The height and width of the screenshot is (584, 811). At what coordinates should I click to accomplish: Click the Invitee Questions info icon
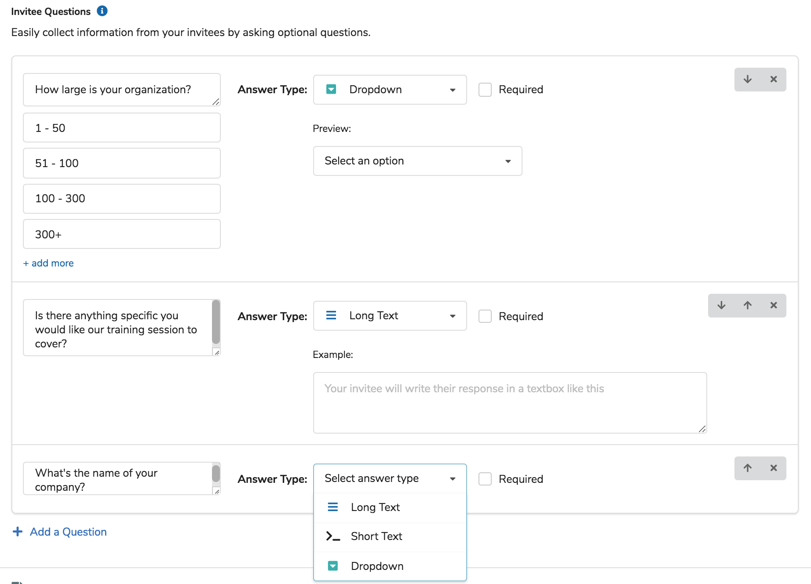coord(102,11)
